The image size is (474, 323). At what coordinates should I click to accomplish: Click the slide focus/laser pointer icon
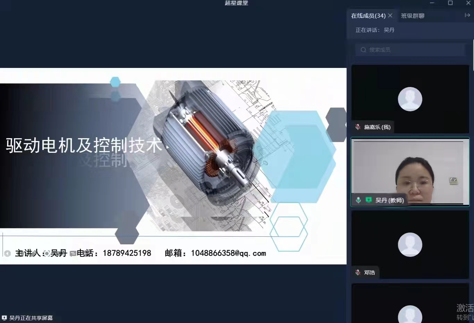(47, 254)
